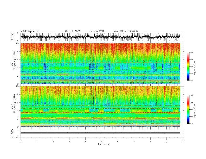Click the "VLF Spectra" plot title
Image resolution: width=206 pixels, height=159 pixels.
click(29, 31)
